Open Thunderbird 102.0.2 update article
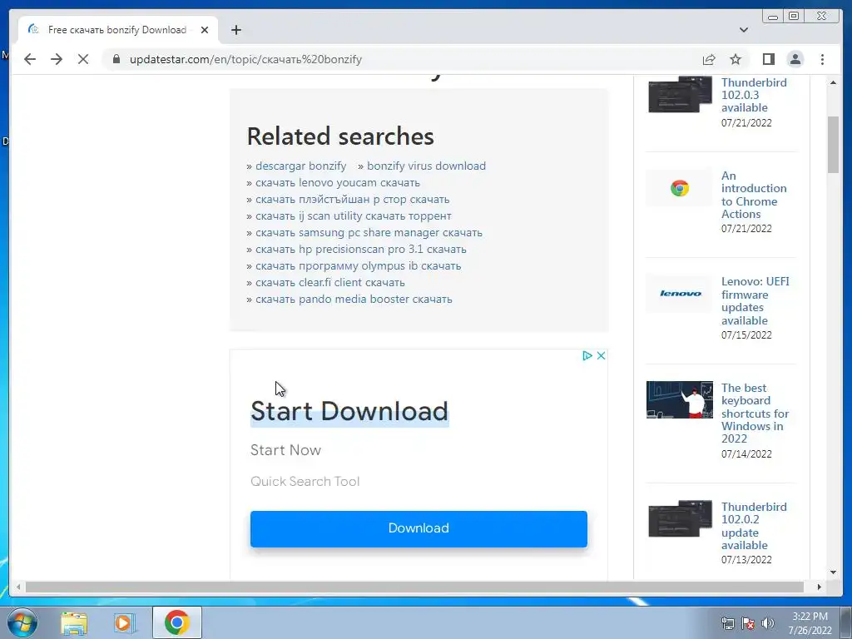The width and height of the screenshot is (852, 639). [754, 526]
